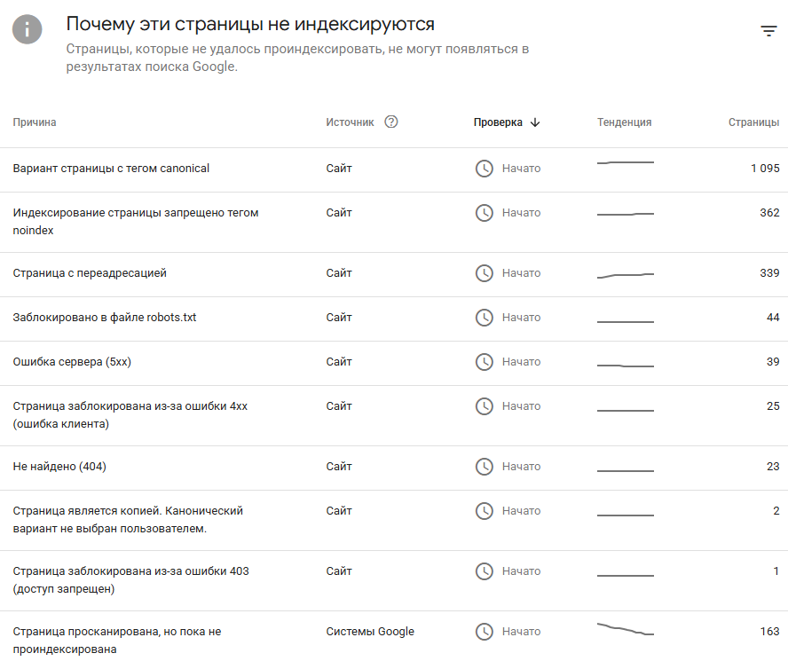Click the info icon beside the heading
Viewport: 788px width, 661px height.
point(28,29)
